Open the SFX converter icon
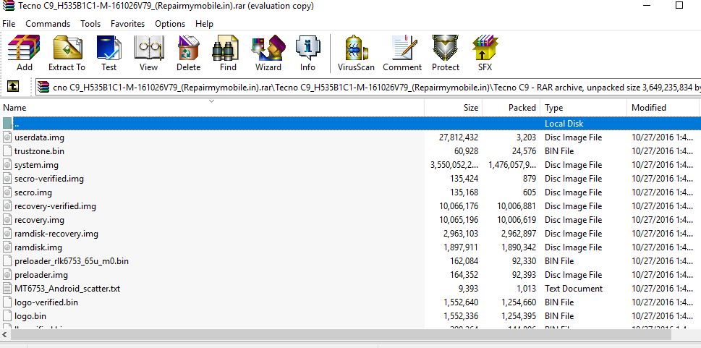Screen dimensions: 701x348 [x=485, y=53]
